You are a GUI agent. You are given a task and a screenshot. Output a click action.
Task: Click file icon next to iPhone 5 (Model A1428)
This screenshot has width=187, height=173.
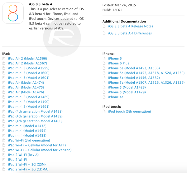coord(104,87)
